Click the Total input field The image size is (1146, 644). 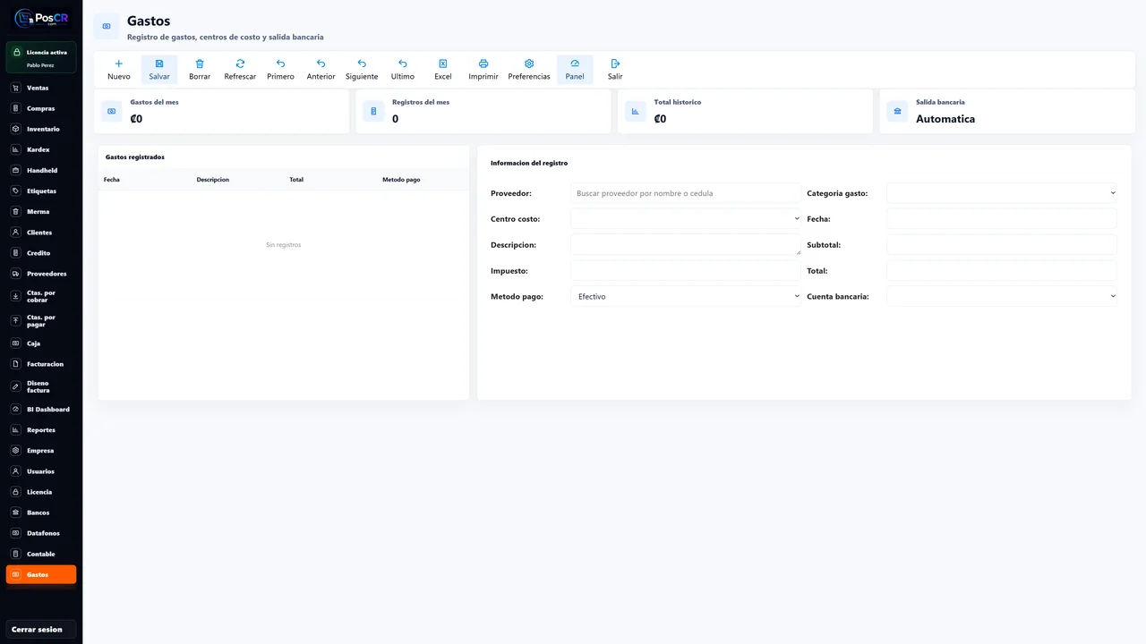[x=1002, y=270]
